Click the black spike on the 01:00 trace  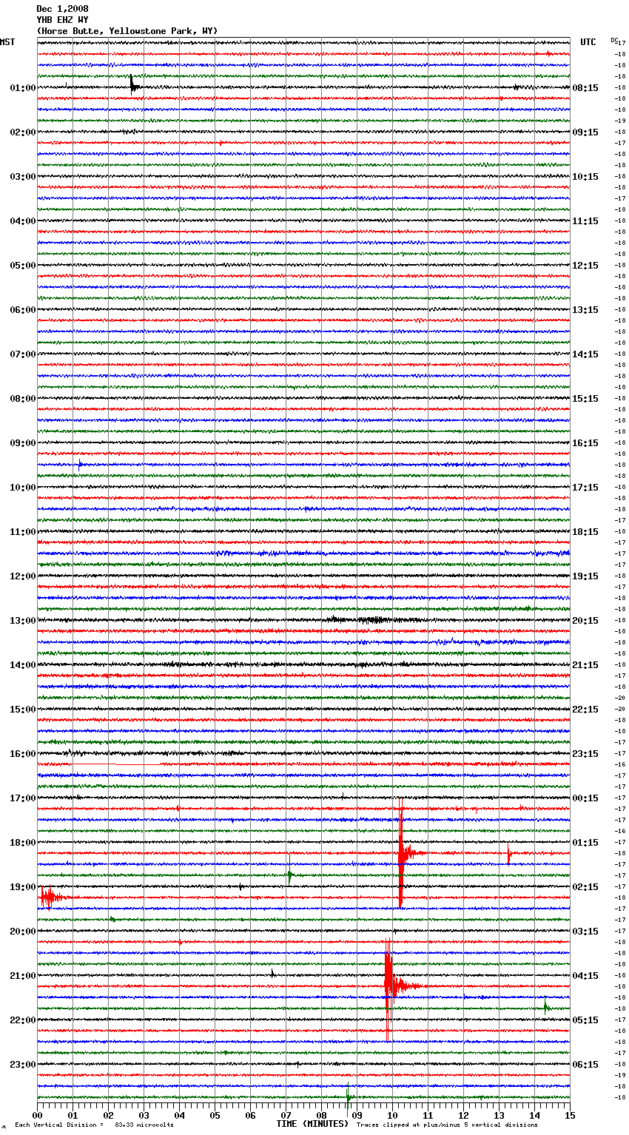132,85
